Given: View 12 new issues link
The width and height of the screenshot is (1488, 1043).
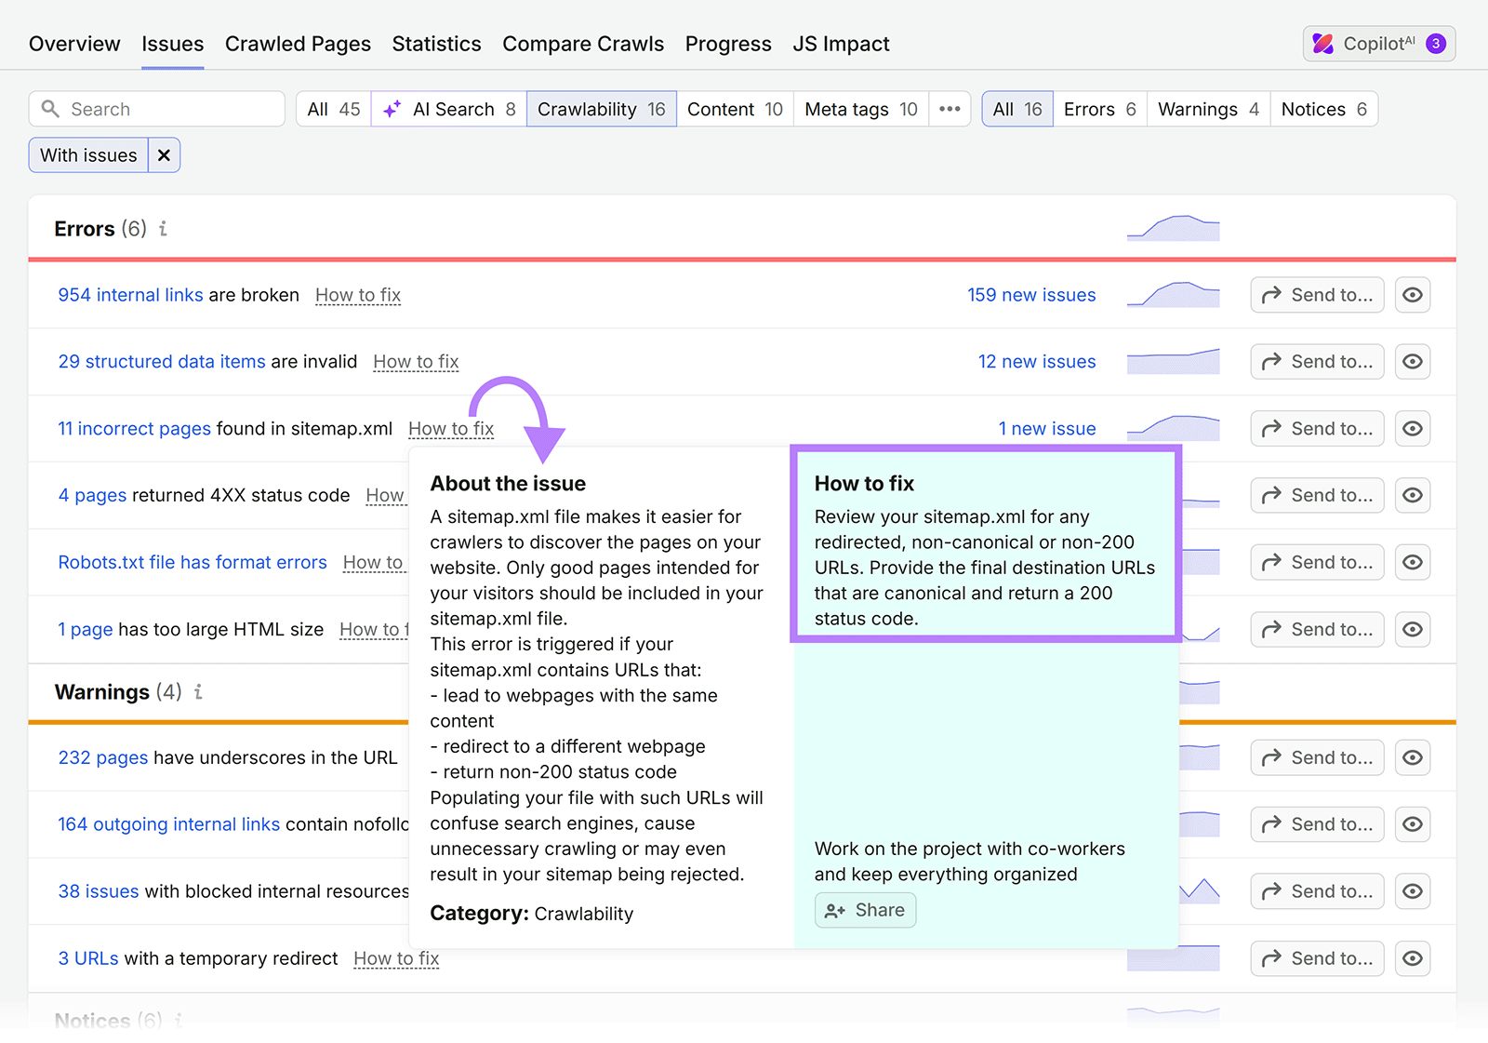Looking at the screenshot, I should click(1037, 362).
